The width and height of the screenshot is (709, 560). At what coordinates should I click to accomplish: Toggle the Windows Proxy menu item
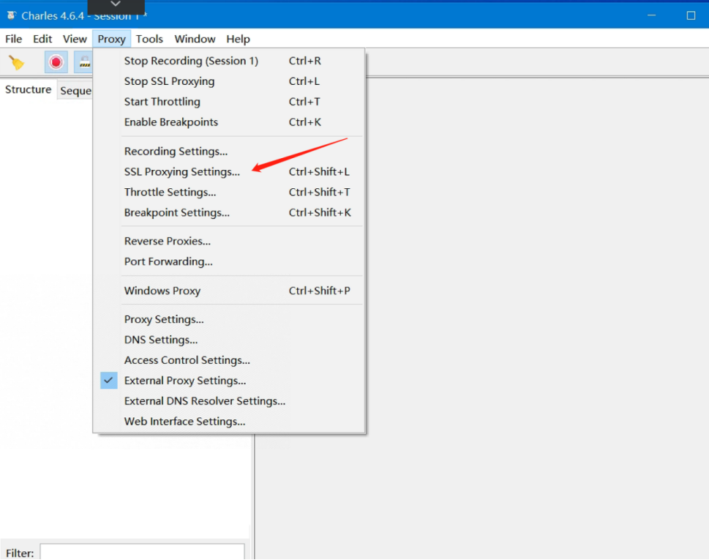229,291
